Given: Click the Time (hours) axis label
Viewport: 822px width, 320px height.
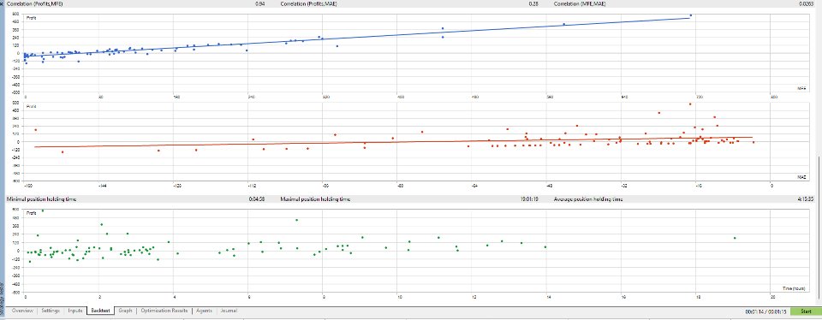Looking at the screenshot, I should click(795, 288).
